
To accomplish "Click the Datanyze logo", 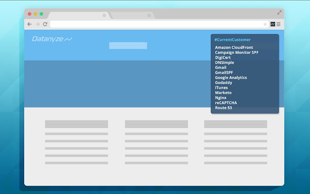I will tap(52, 39).
